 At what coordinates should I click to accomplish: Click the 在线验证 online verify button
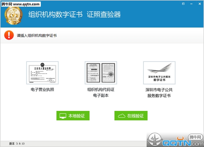point(131,116)
